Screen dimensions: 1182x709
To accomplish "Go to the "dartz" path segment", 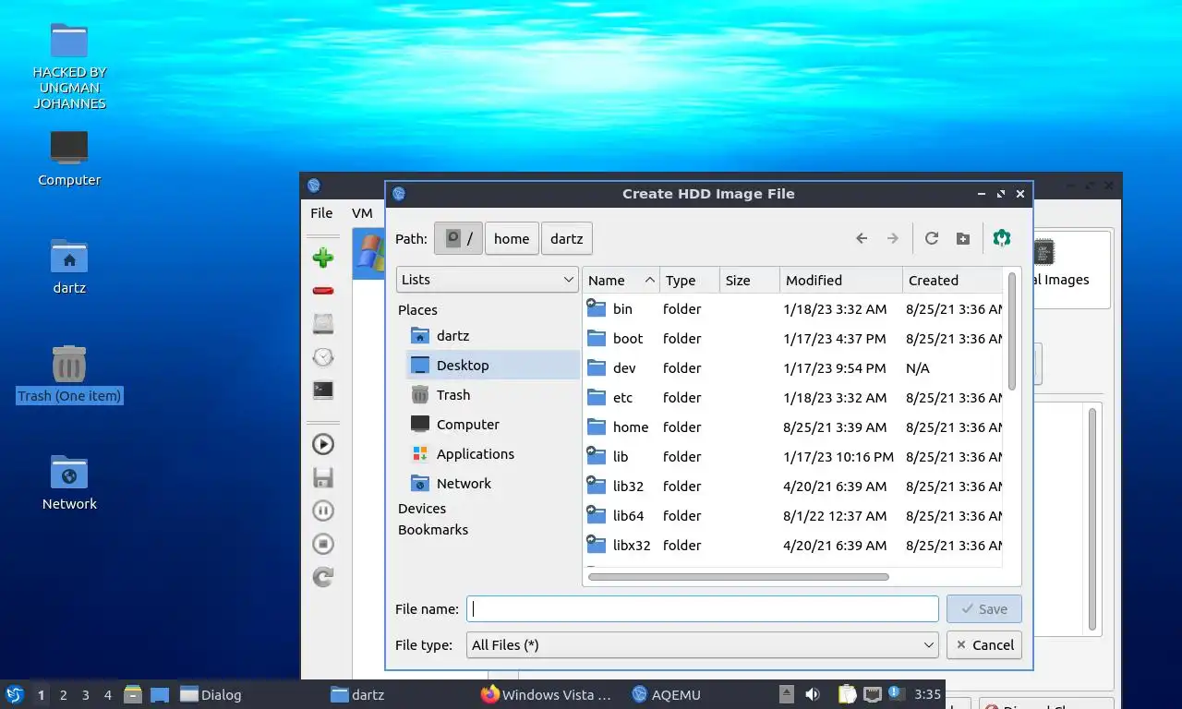I will 567,238.
